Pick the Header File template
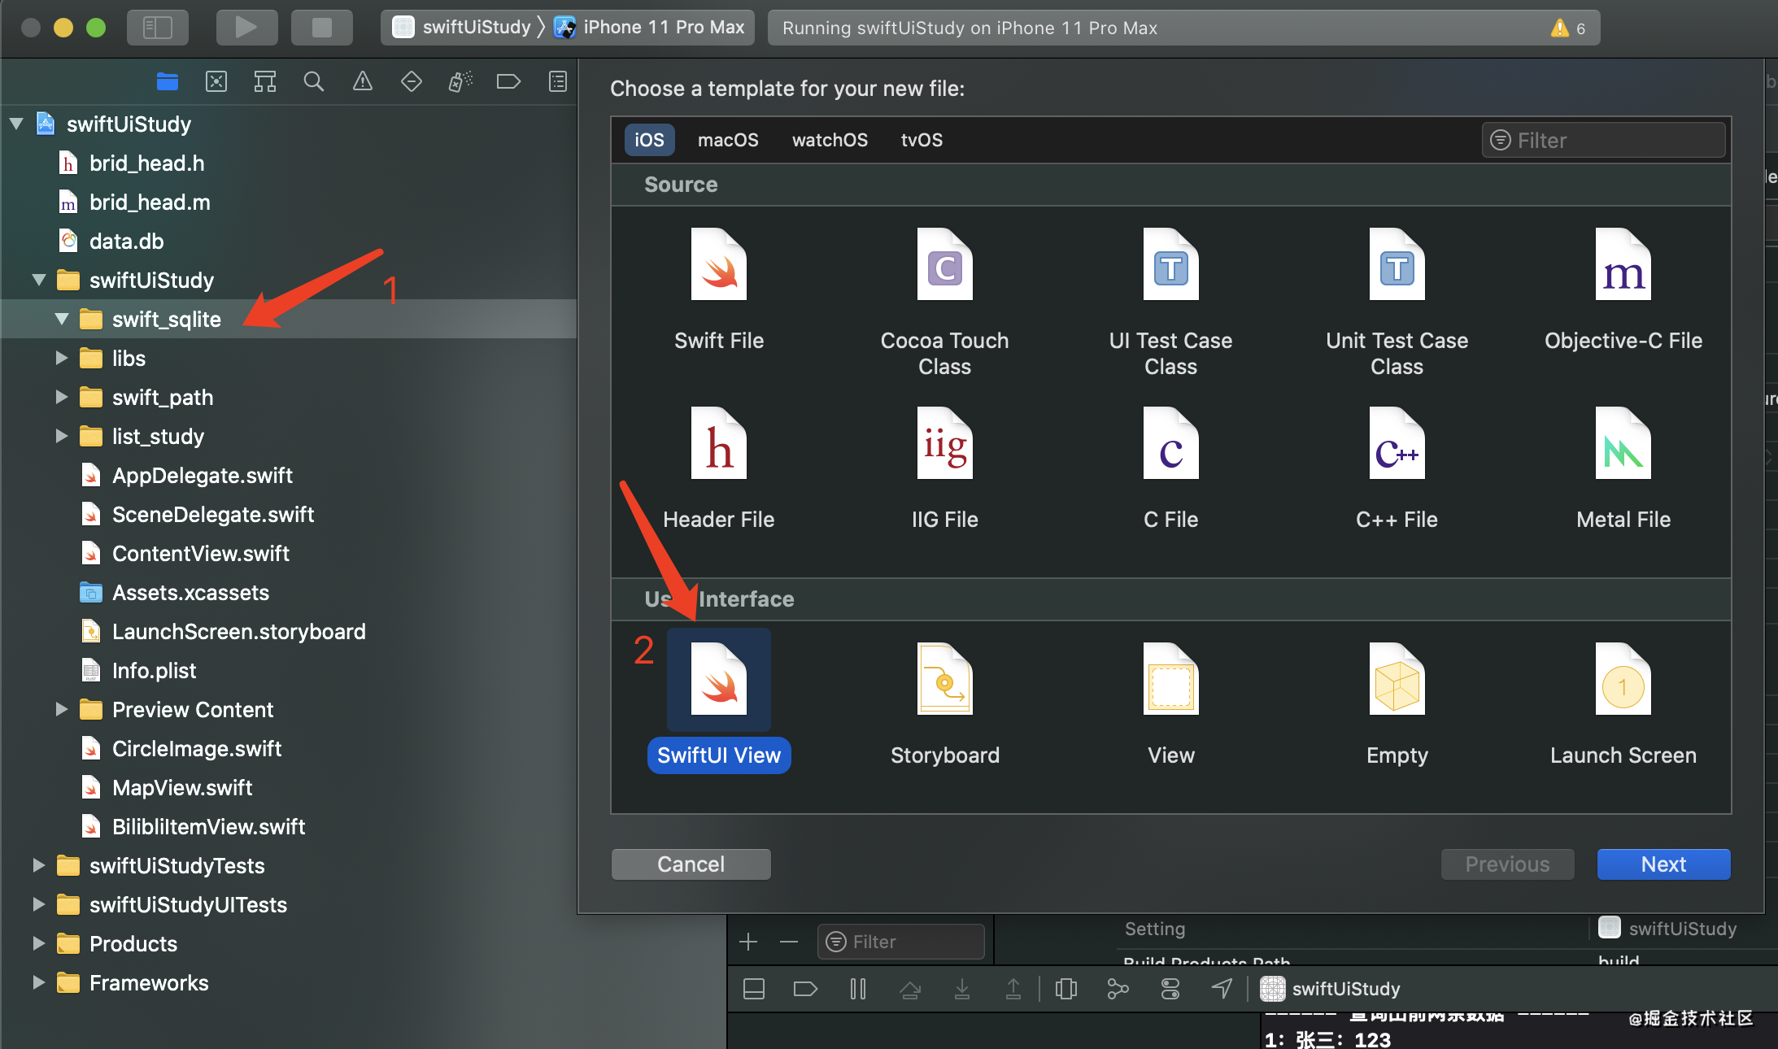Viewport: 1778px width, 1049px height. pyautogui.click(x=719, y=469)
